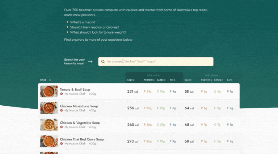
Task: Click the Tomato & Basil Soup name
Action: 75,89
